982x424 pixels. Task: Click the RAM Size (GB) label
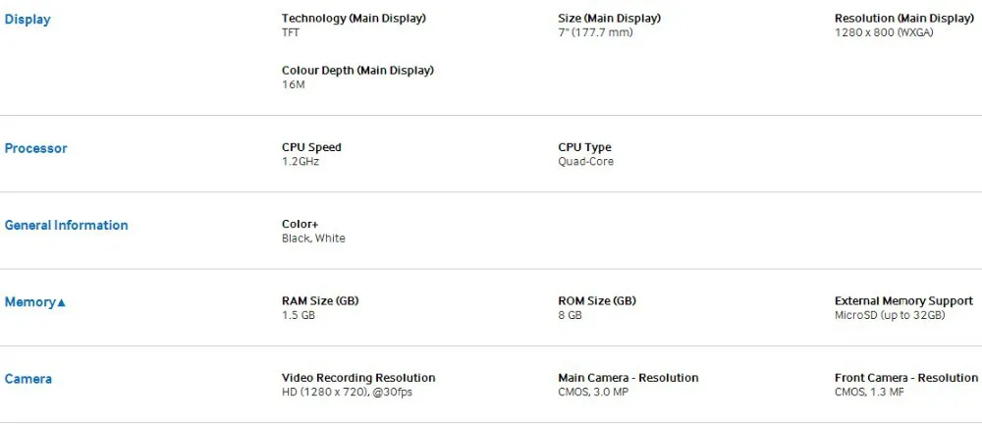point(320,300)
